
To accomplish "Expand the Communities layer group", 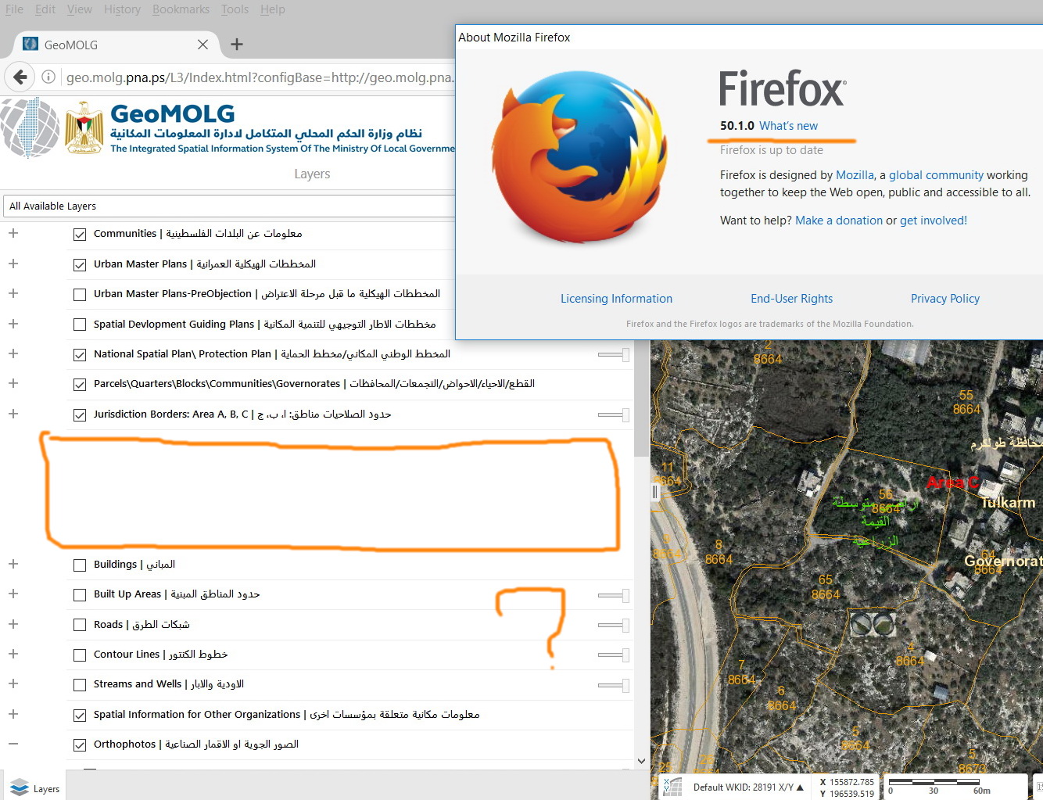I will click(x=13, y=233).
